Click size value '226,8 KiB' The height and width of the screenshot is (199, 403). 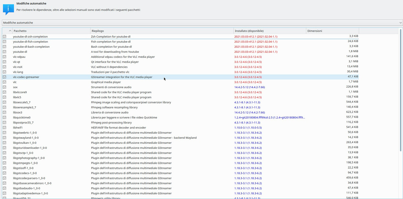(x=352, y=87)
